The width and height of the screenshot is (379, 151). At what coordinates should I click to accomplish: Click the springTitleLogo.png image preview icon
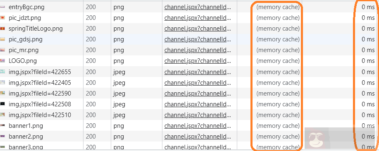(2, 29)
